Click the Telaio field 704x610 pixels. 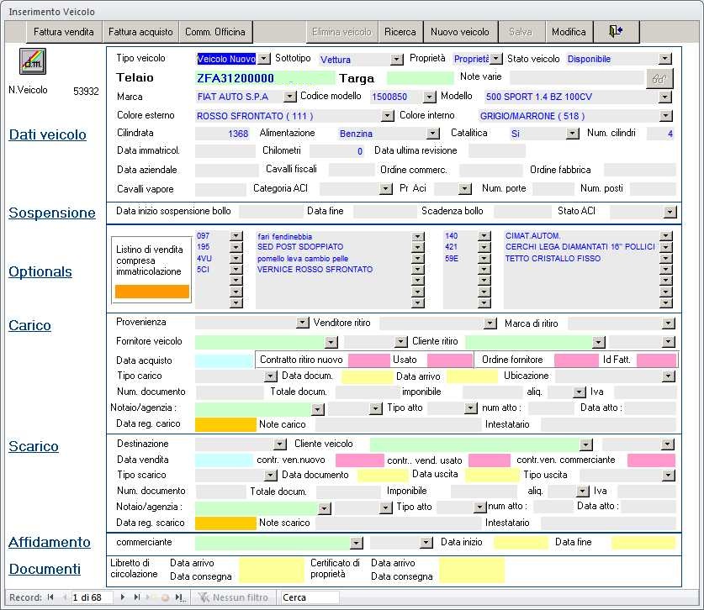265,78
